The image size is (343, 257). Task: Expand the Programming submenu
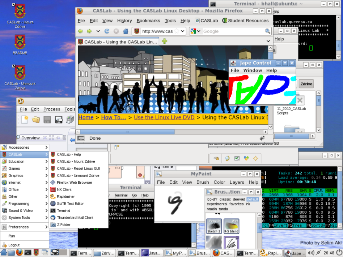[25, 204]
